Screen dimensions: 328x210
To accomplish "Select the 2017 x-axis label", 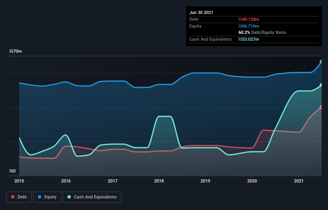I will (x=113, y=181).
